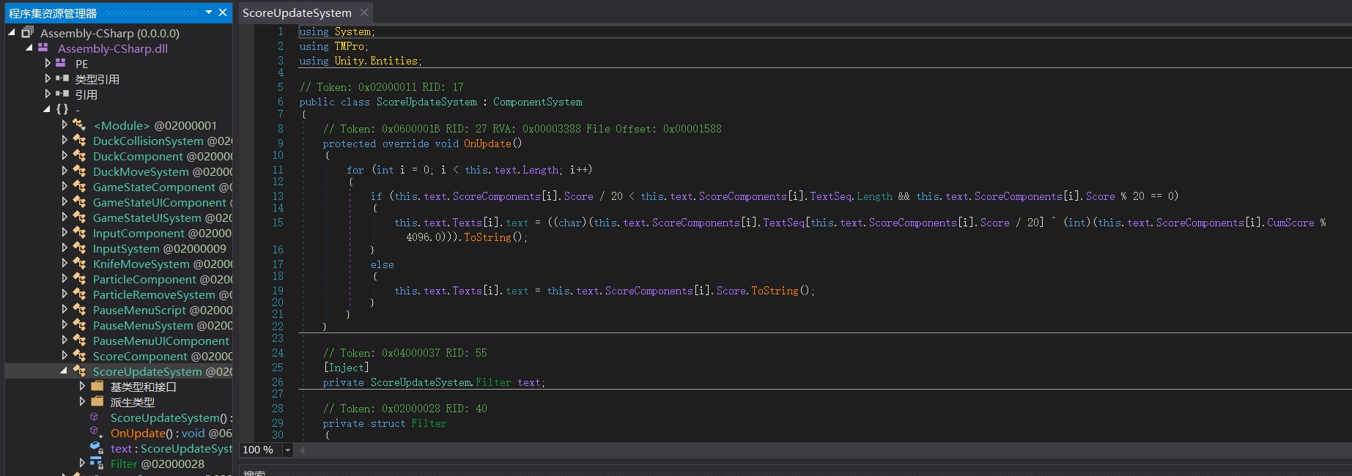Open the 程序集资源管理器 panel options dropdown

coord(209,12)
